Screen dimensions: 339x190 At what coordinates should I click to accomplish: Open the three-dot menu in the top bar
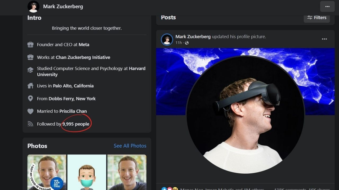(x=327, y=6)
